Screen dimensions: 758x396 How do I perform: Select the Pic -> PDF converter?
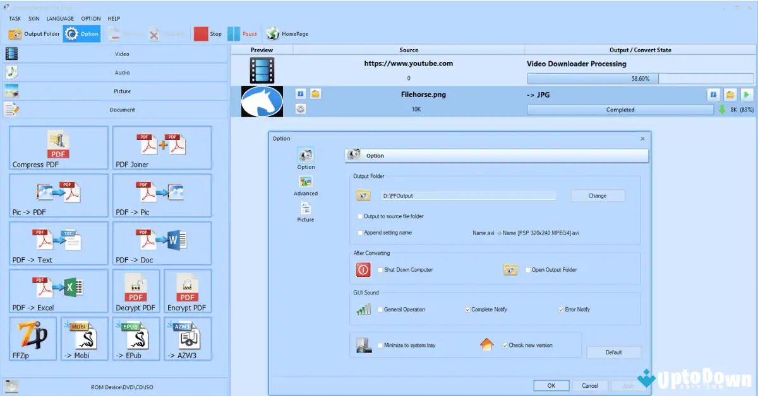[x=57, y=195]
